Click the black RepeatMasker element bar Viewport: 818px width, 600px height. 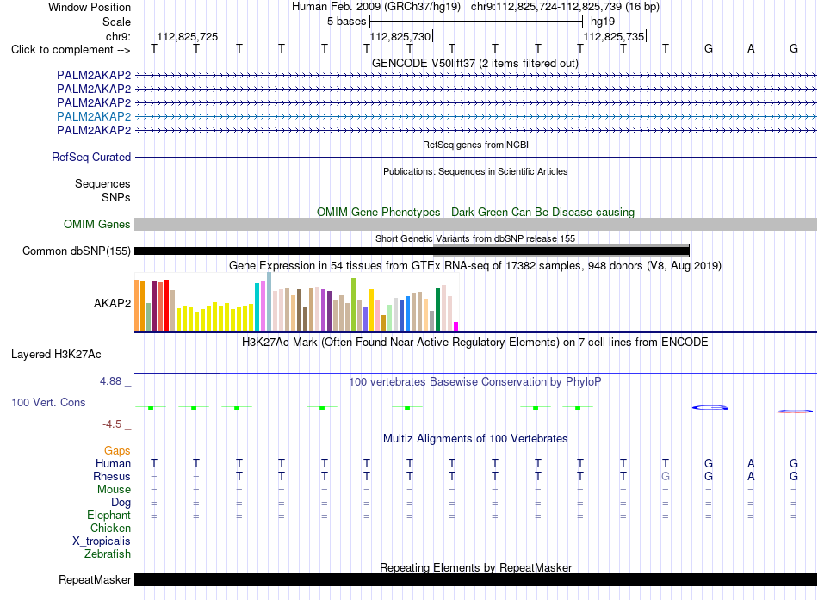coord(476,579)
